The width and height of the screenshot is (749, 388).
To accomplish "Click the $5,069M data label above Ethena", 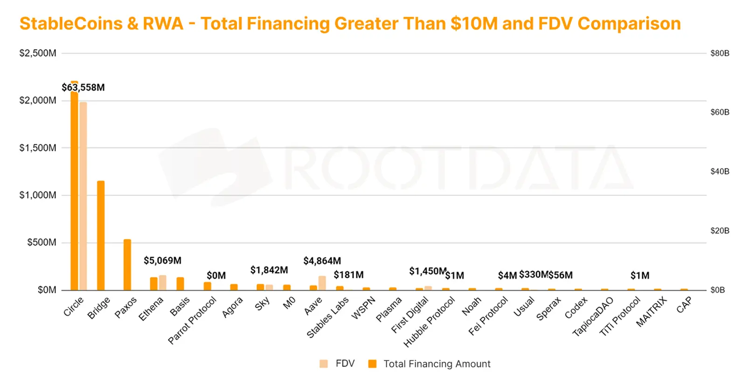I will (x=162, y=261).
